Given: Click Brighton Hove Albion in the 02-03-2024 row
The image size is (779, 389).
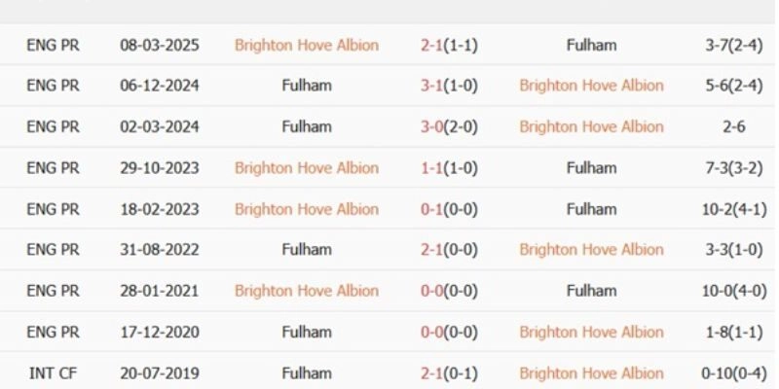Looking at the screenshot, I should click(591, 126).
